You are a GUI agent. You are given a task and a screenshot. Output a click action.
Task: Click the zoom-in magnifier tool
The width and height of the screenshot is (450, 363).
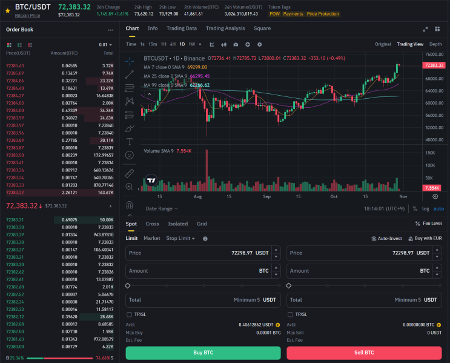point(130,187)
